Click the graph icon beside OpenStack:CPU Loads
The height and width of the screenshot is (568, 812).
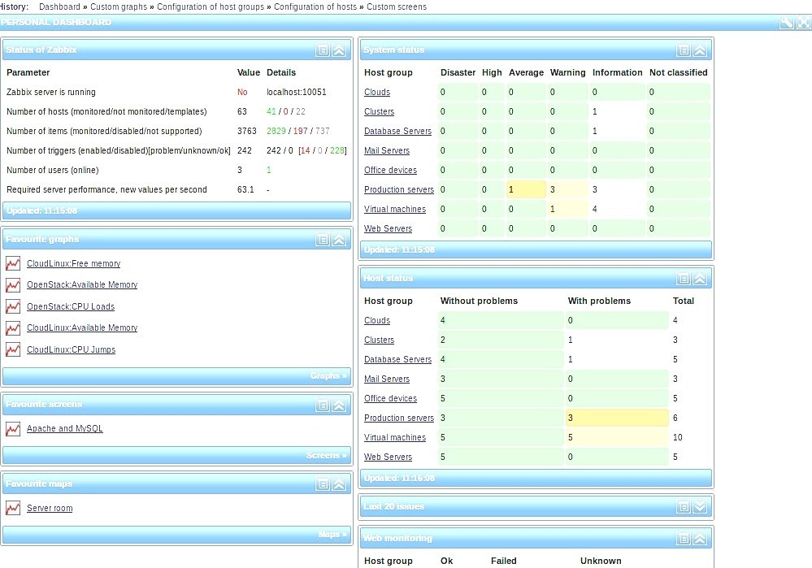12,306
